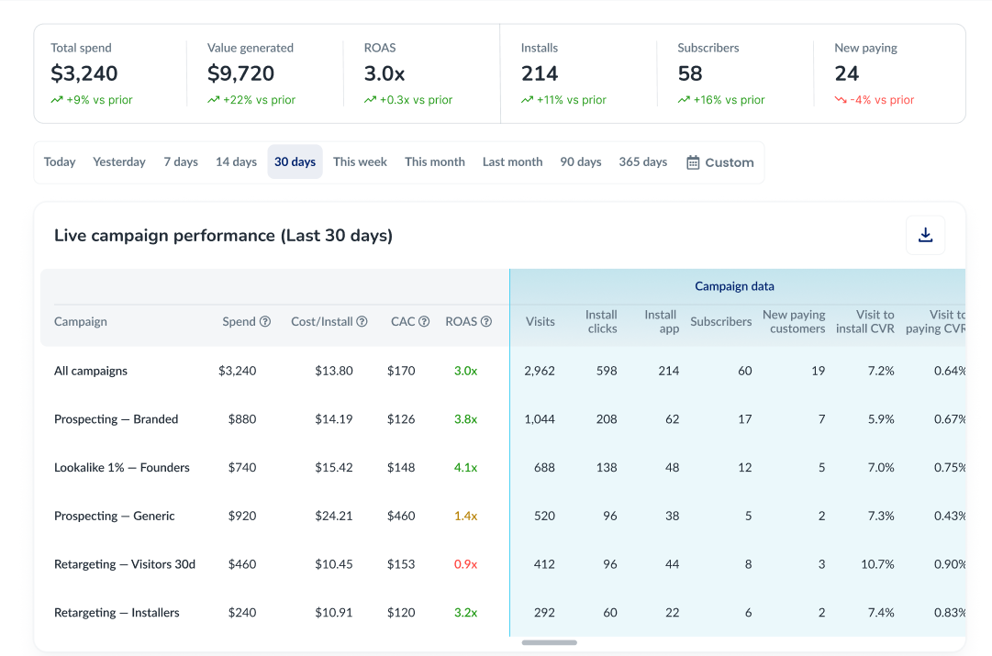Click the 1.4x ROAS value

tap(465, 516)
